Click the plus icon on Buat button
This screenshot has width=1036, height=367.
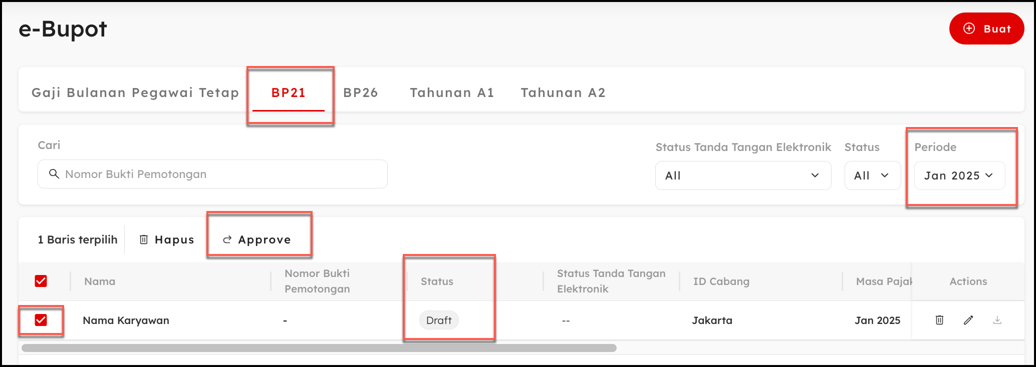coord(969,28)
